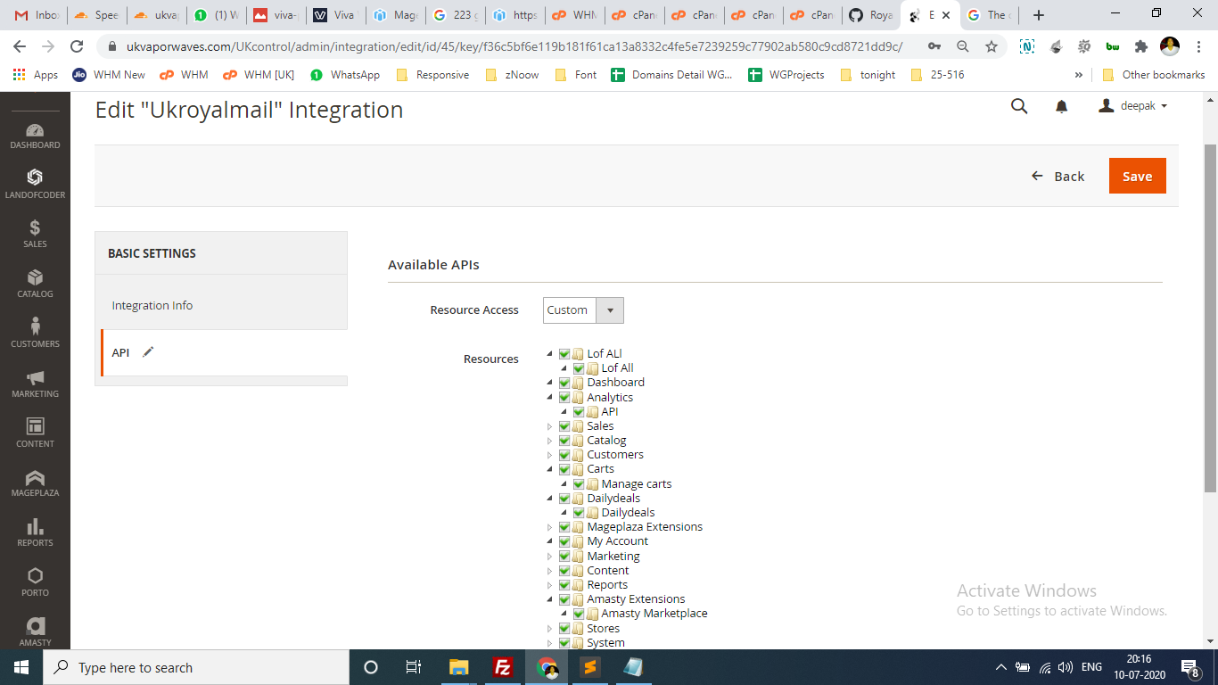Open the WGProjects bookmark

[x=786, y=75]
